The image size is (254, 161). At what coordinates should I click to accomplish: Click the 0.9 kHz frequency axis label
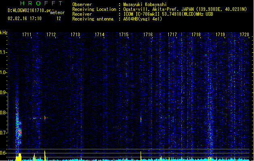point(3,93)
